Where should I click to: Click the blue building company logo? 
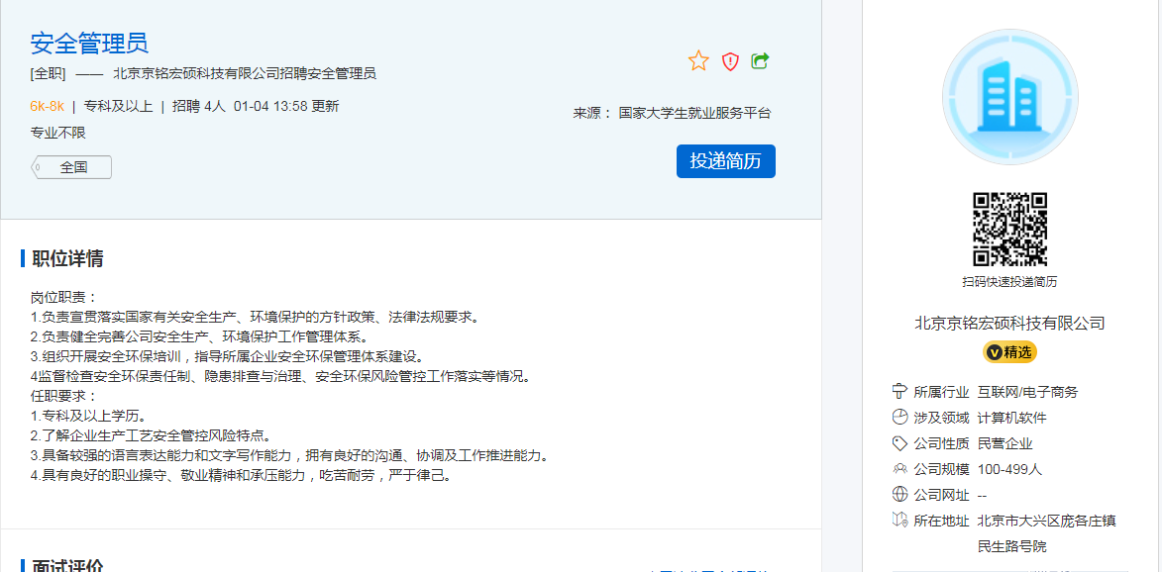pos(1009,97)
